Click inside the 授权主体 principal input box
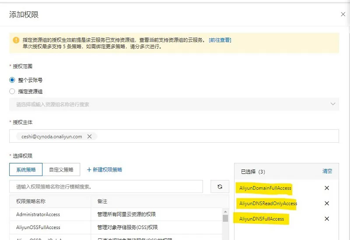 pyautogui.click(x=174, y=136)
